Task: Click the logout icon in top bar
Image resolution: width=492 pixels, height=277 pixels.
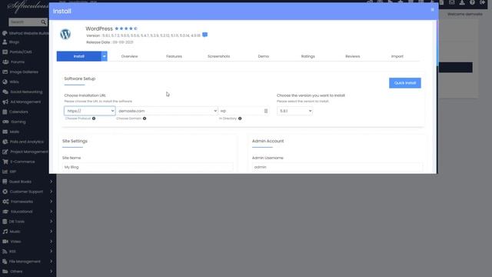Action: pos(483,2)
